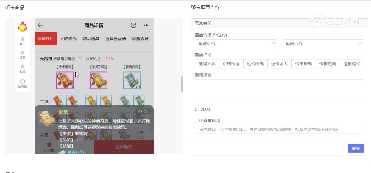Click the back arrow in product details
The width and height of the screenshot is (371, 173).
[40, 25]
